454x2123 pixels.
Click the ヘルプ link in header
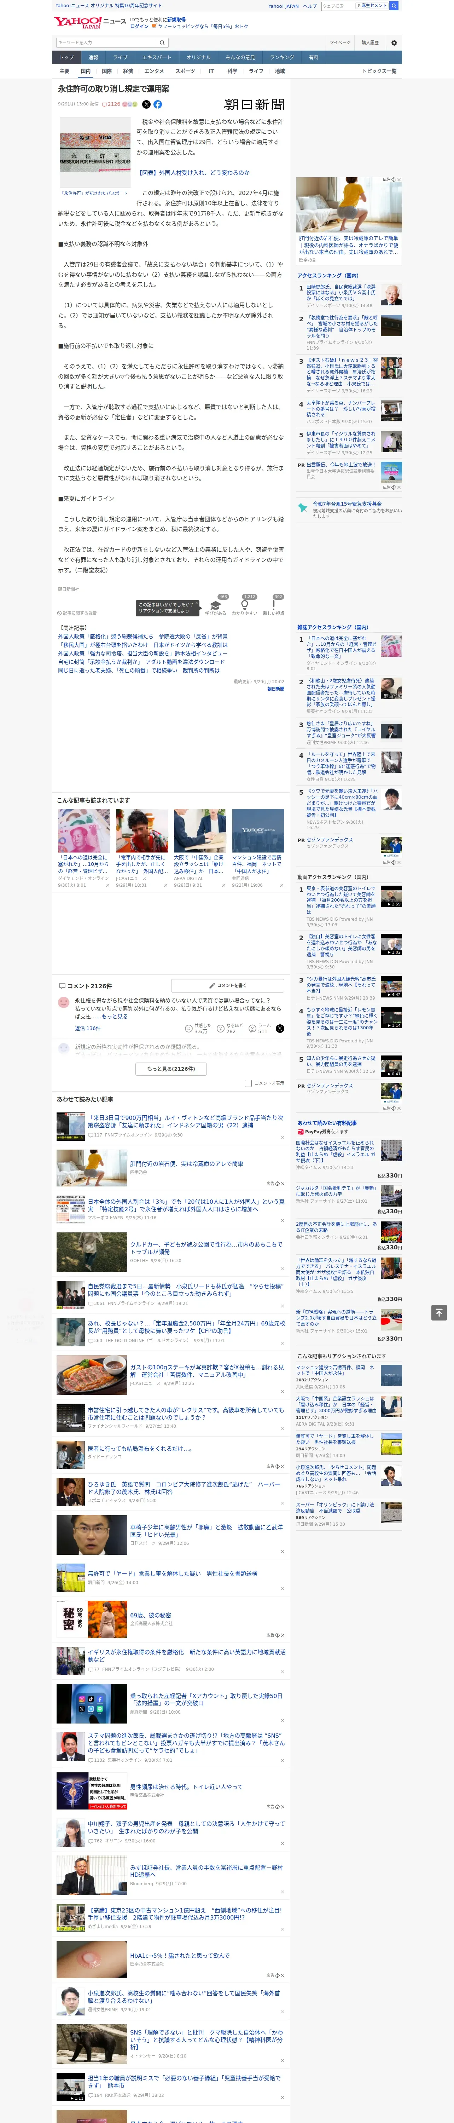point(309,6)
